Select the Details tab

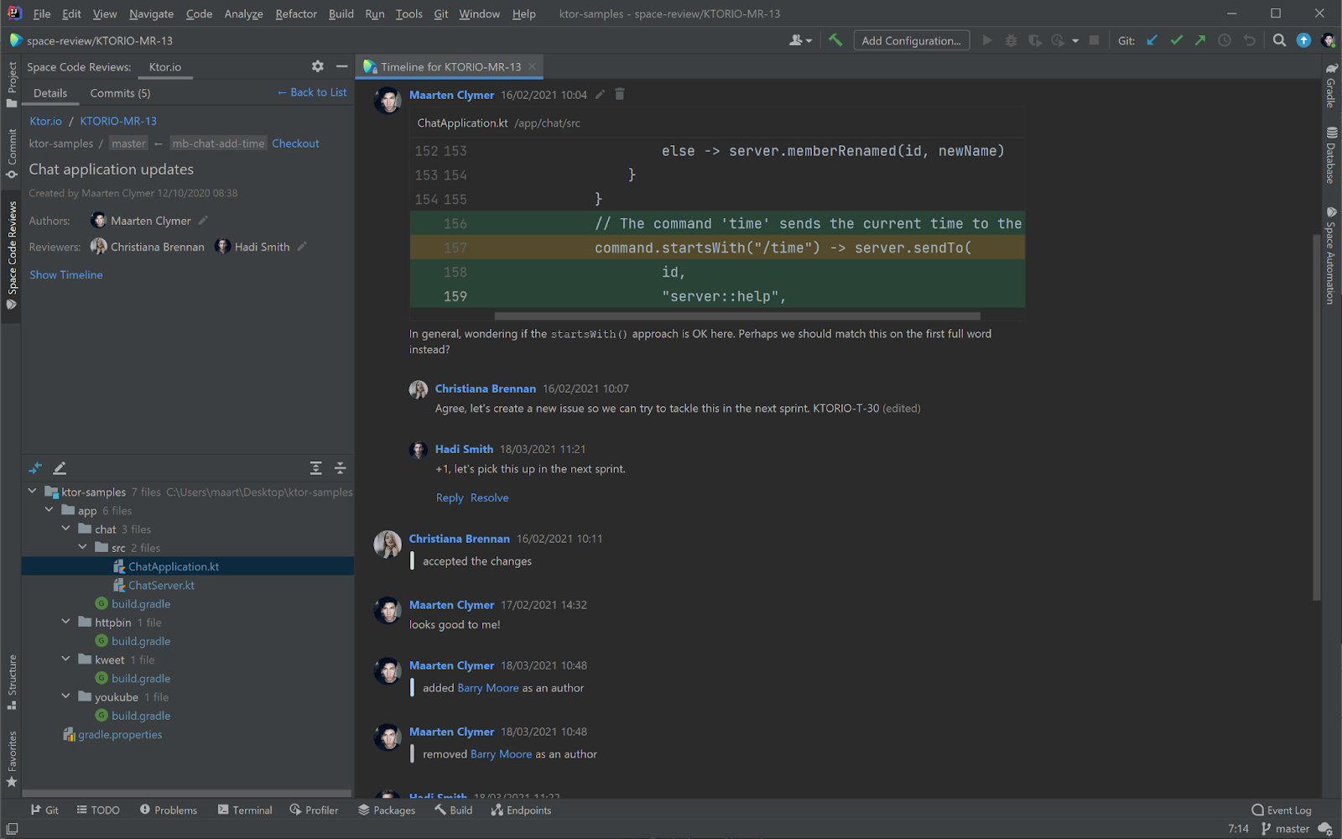[x=50, y=93]
